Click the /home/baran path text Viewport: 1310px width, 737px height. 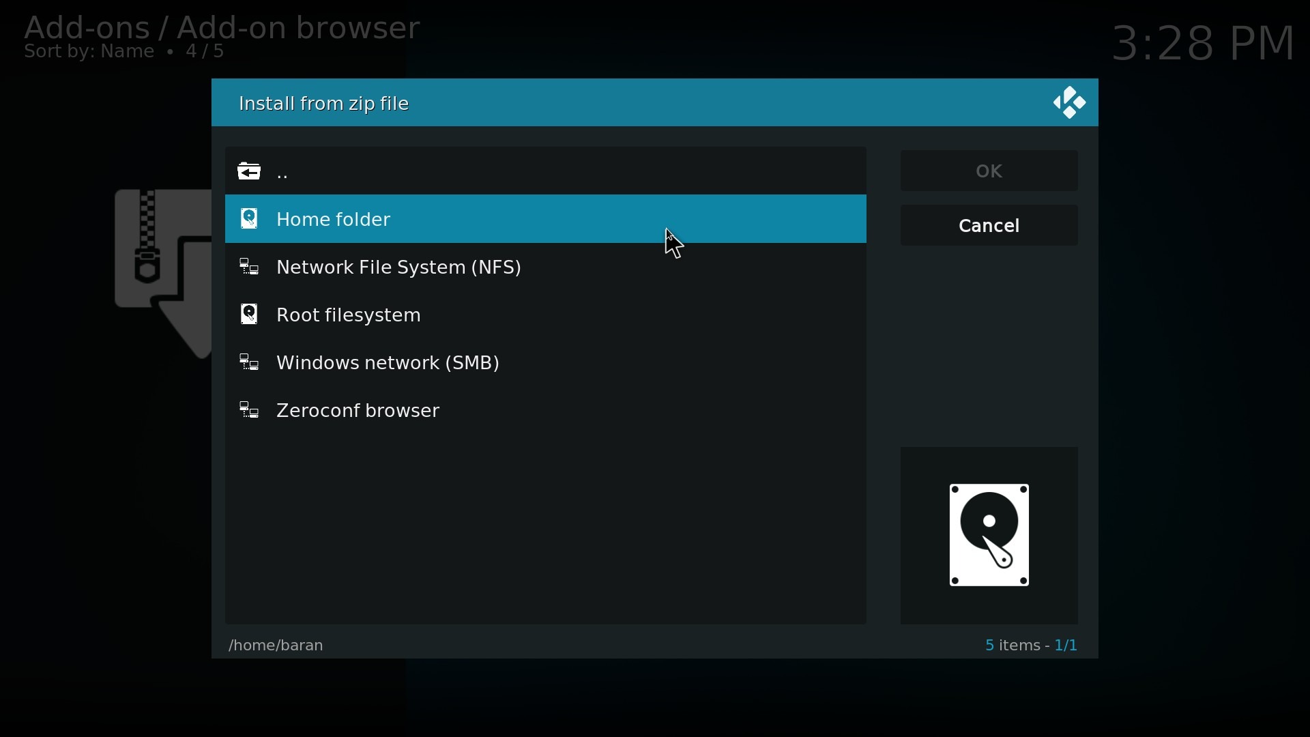[x=276, y=646]
